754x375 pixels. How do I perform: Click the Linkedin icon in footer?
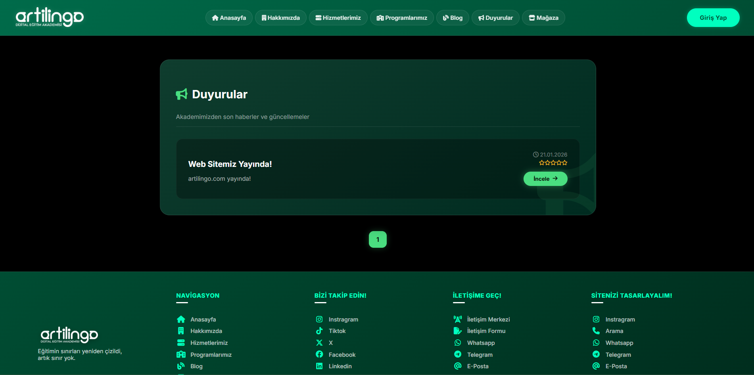point(319,366)
